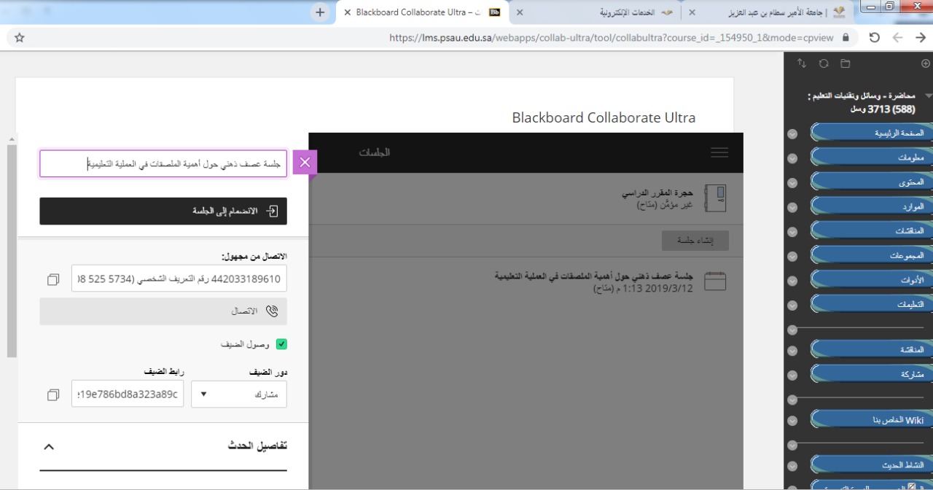
Task: Click the panel's vertical scrollbar
Action: 11,248
